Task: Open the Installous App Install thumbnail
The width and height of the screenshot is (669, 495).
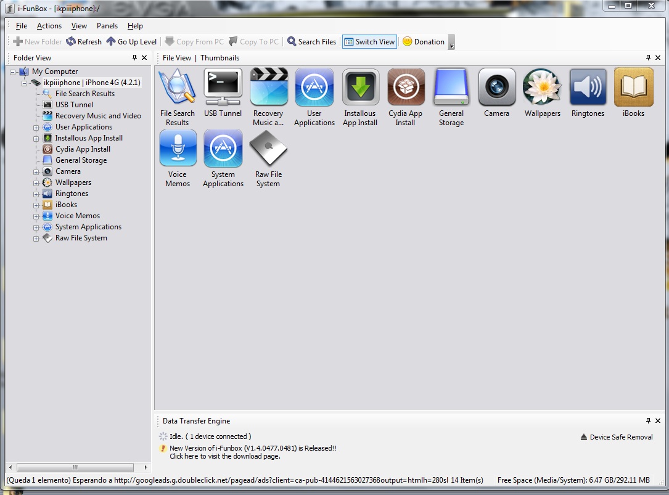Action: click(x=361, y=88)
